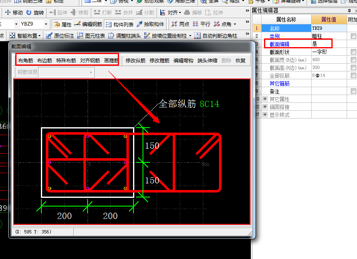Open the 点角 dropdown arrow
Image resolution: width=357 pixels, height=259 pixels.
235,24
